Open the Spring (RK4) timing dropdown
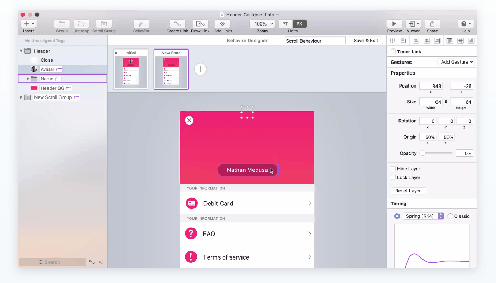The width and height of the screenshot is (496, 283). click(422, 216)
